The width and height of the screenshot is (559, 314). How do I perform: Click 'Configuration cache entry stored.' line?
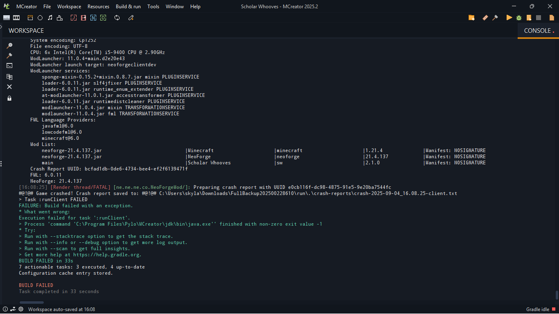[x=66, y=273]
